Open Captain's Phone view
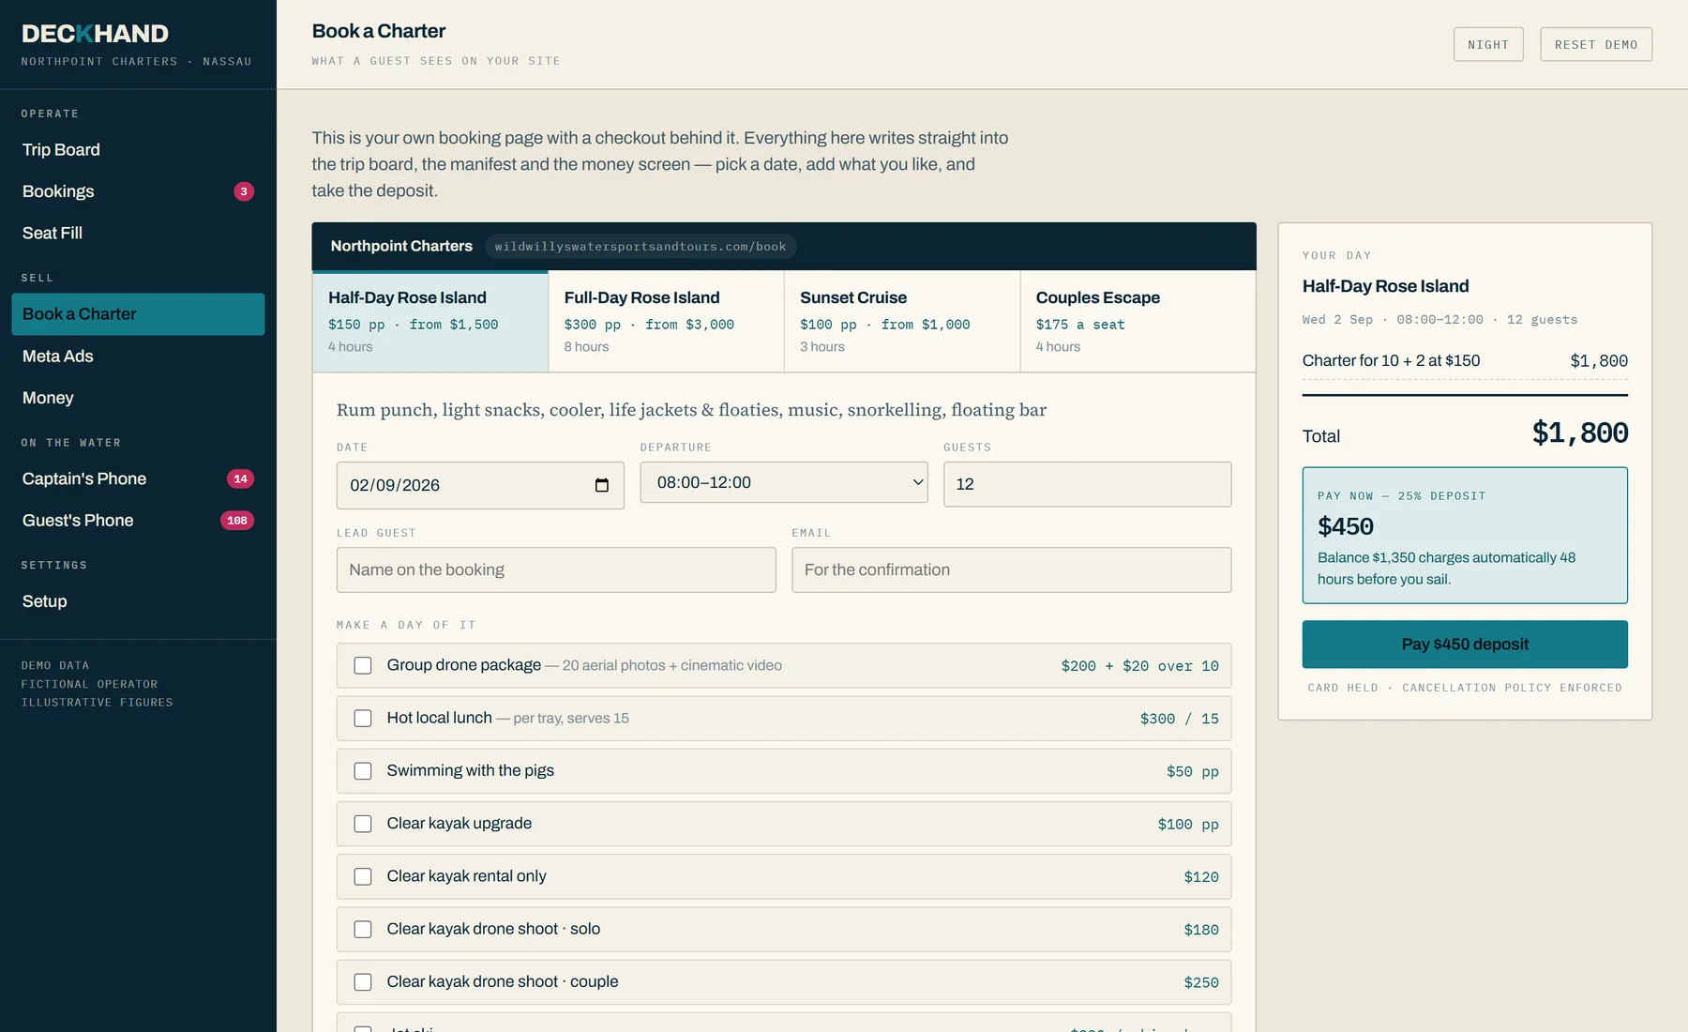 138,478
